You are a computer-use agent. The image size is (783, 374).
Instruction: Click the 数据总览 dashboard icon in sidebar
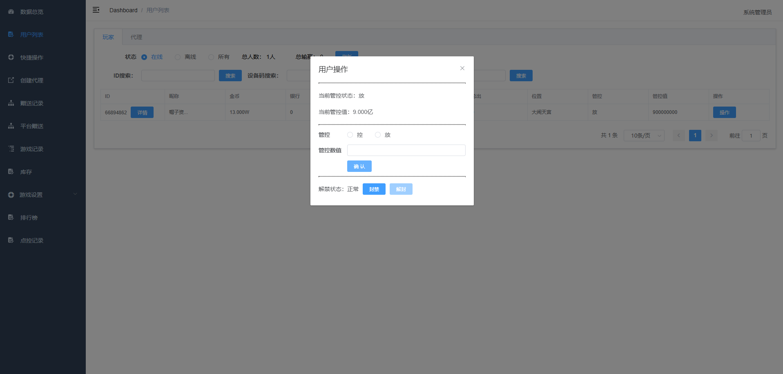(x=11, y=12)
